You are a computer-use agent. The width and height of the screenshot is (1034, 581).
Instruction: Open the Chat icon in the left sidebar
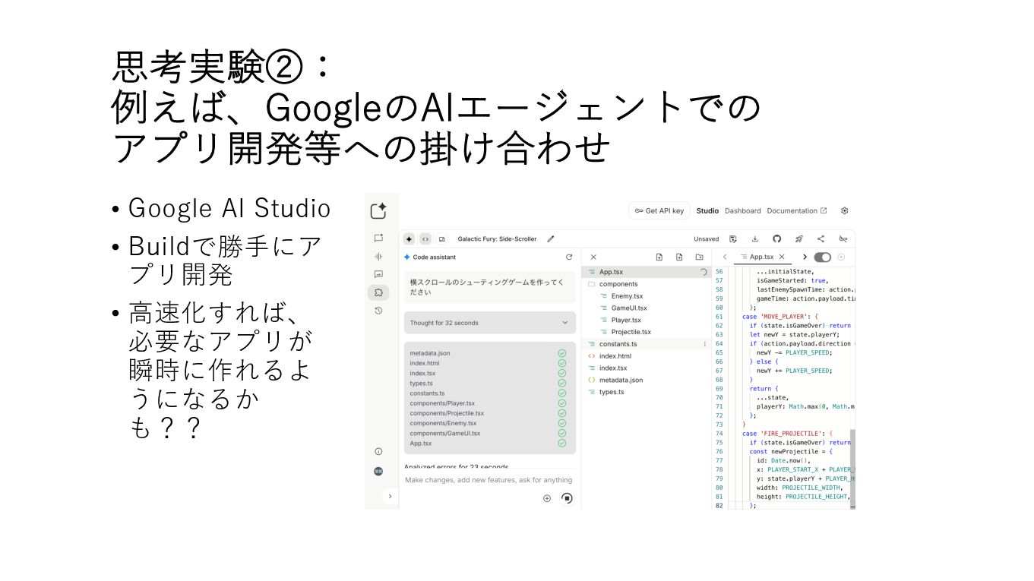coord(378,238)
